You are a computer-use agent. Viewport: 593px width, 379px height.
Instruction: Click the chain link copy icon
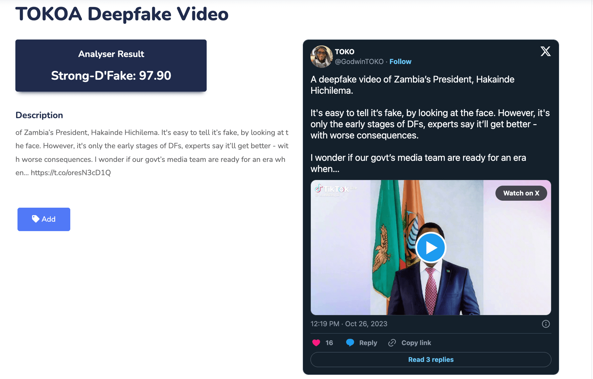pyautogui.click(x=392, y=343)
